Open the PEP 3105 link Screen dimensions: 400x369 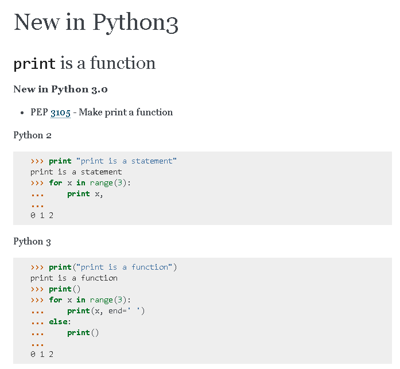pyautogui.click(x=60, y=112)
